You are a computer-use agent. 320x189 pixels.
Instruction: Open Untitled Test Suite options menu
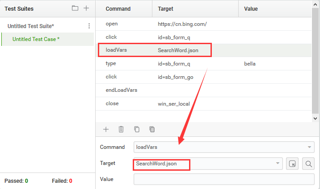pyautogui.click(x=89, y=26)
